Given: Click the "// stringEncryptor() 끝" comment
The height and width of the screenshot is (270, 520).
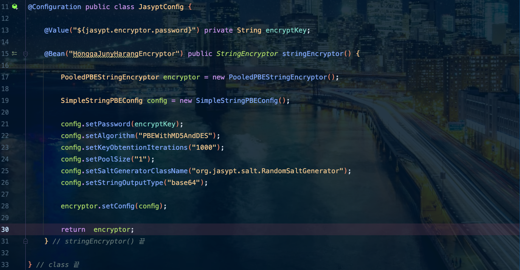Looking at the screenshot, I should (99, 241).
